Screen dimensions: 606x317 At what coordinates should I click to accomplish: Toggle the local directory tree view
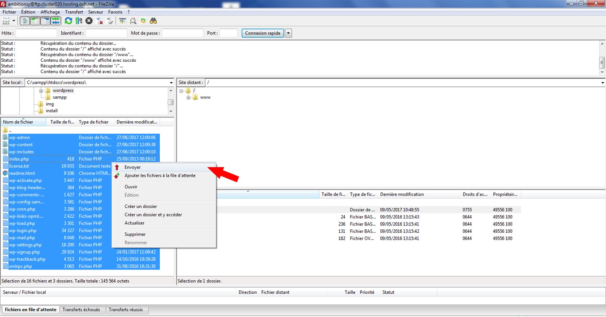[35, 21]
